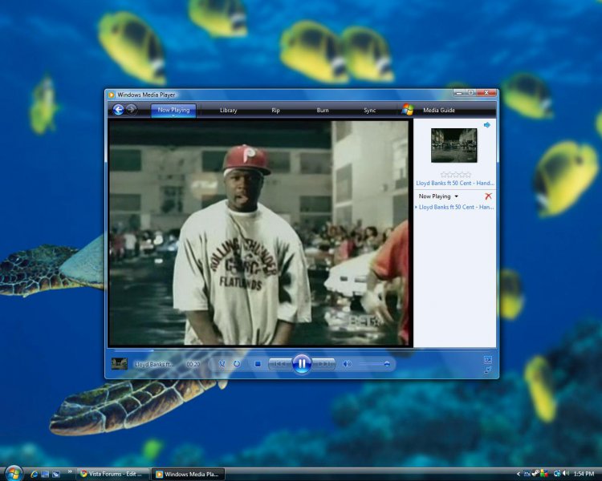Switch to Vista Forums taskbar button
Image resolution: width=602 pixels, height=481 pixels.
[112, 474]
